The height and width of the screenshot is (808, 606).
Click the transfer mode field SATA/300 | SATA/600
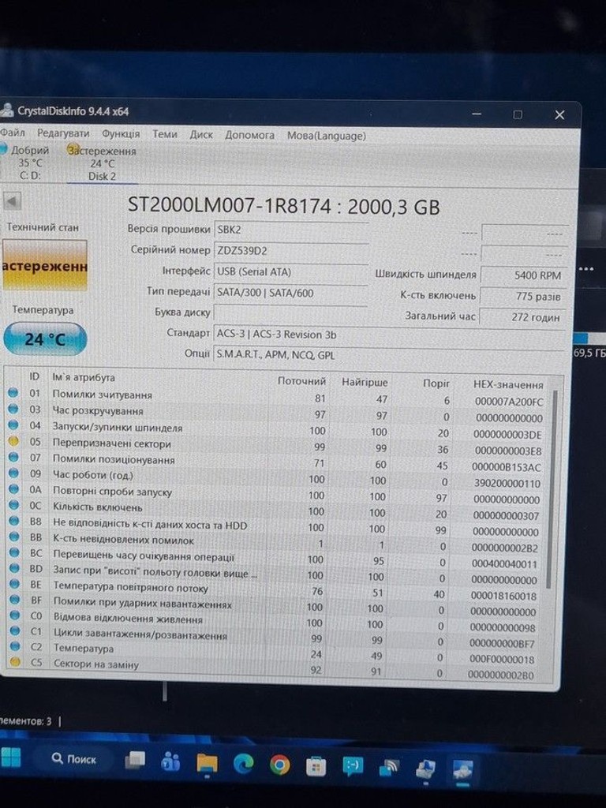pyautogui.click(x=291, y=293)
